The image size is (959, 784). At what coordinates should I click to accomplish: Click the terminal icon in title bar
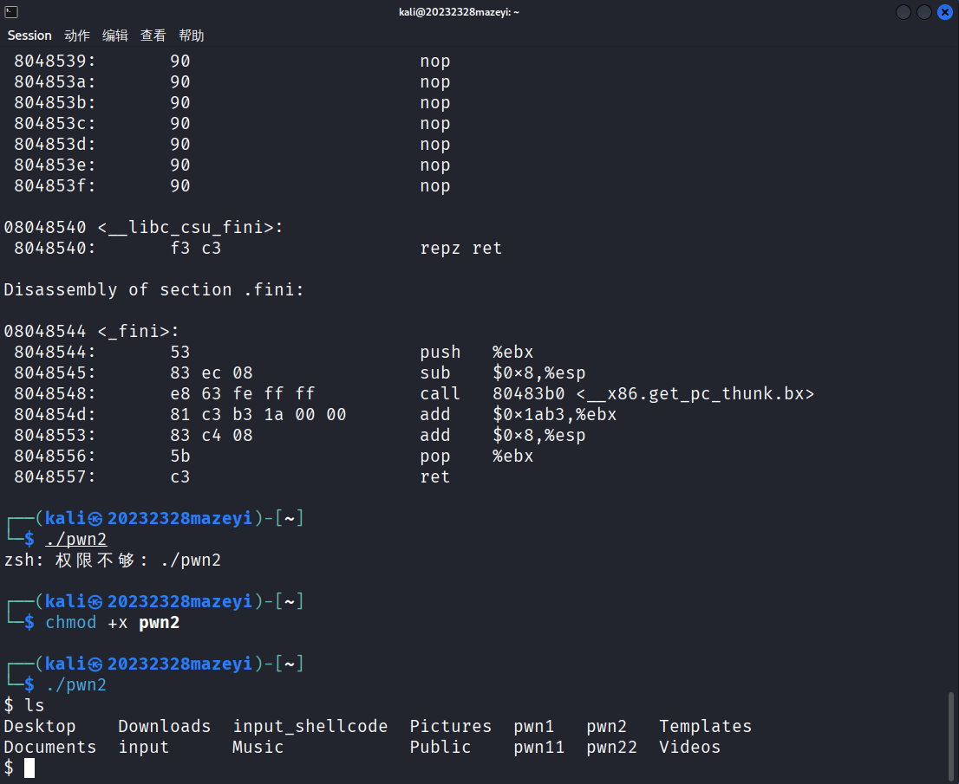point(11,11)
